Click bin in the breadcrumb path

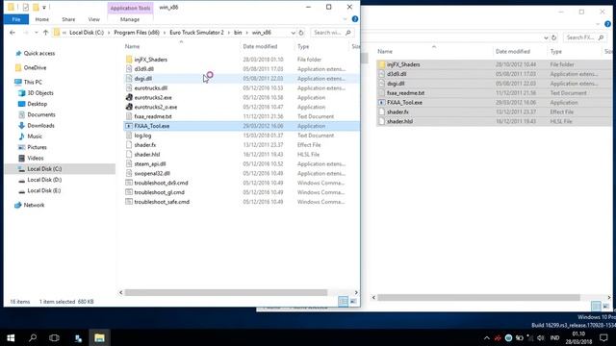coord(238,33)
